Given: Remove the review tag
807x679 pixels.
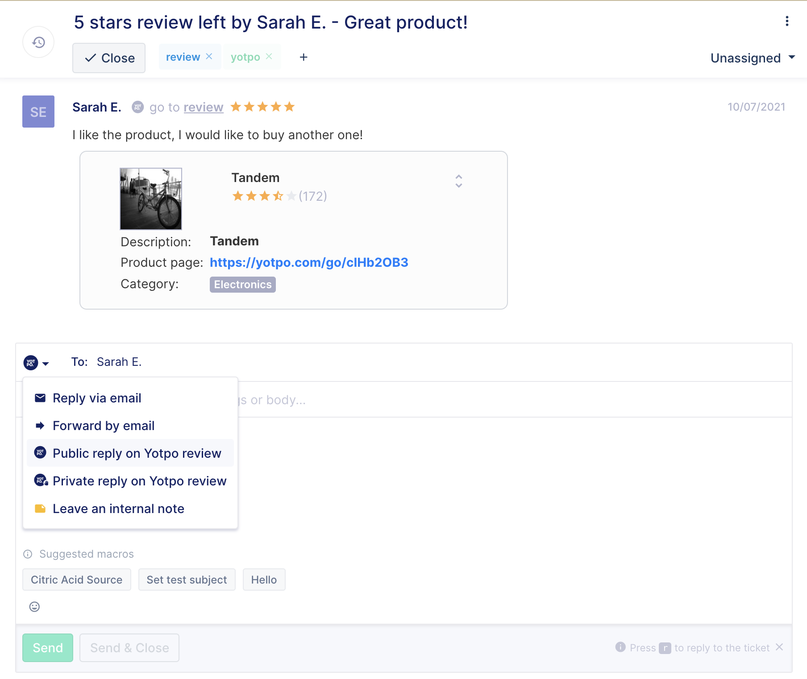Looking at the screenshot, I should click(x=209, y=57).
